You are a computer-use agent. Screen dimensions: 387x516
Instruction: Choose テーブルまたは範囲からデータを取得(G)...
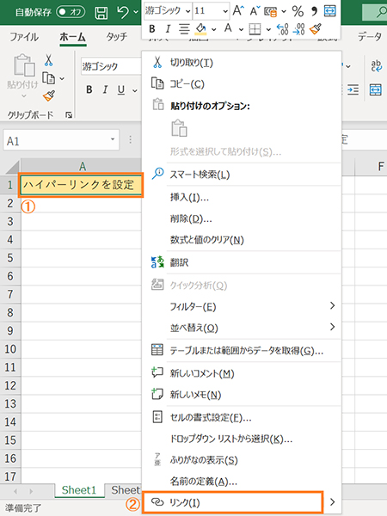tap(242, 351)
